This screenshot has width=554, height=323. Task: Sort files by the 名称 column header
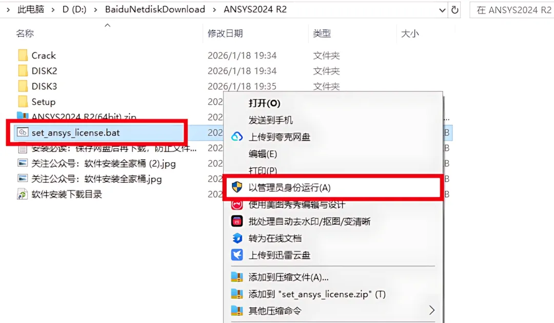tap(25, 33)
